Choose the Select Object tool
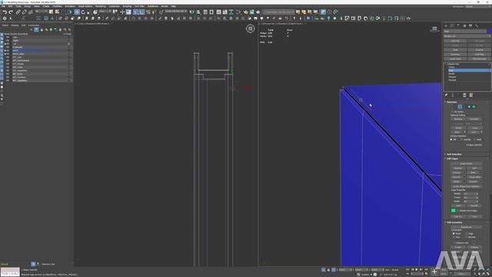Screen dimensions: 492x277 (51, 12)
